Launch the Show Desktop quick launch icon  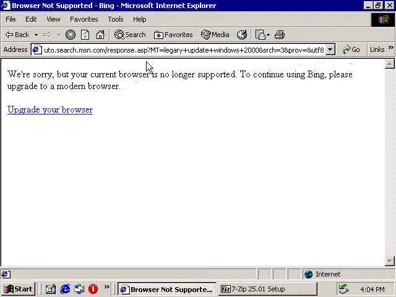tap(50, 289)
